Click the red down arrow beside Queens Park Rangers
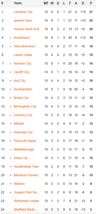Image resolution: width=96 pixels, height=214 pixels. click(x=11, y=193)
